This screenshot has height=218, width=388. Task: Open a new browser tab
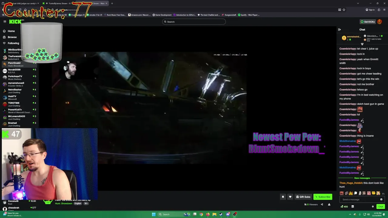coord(112,3)
